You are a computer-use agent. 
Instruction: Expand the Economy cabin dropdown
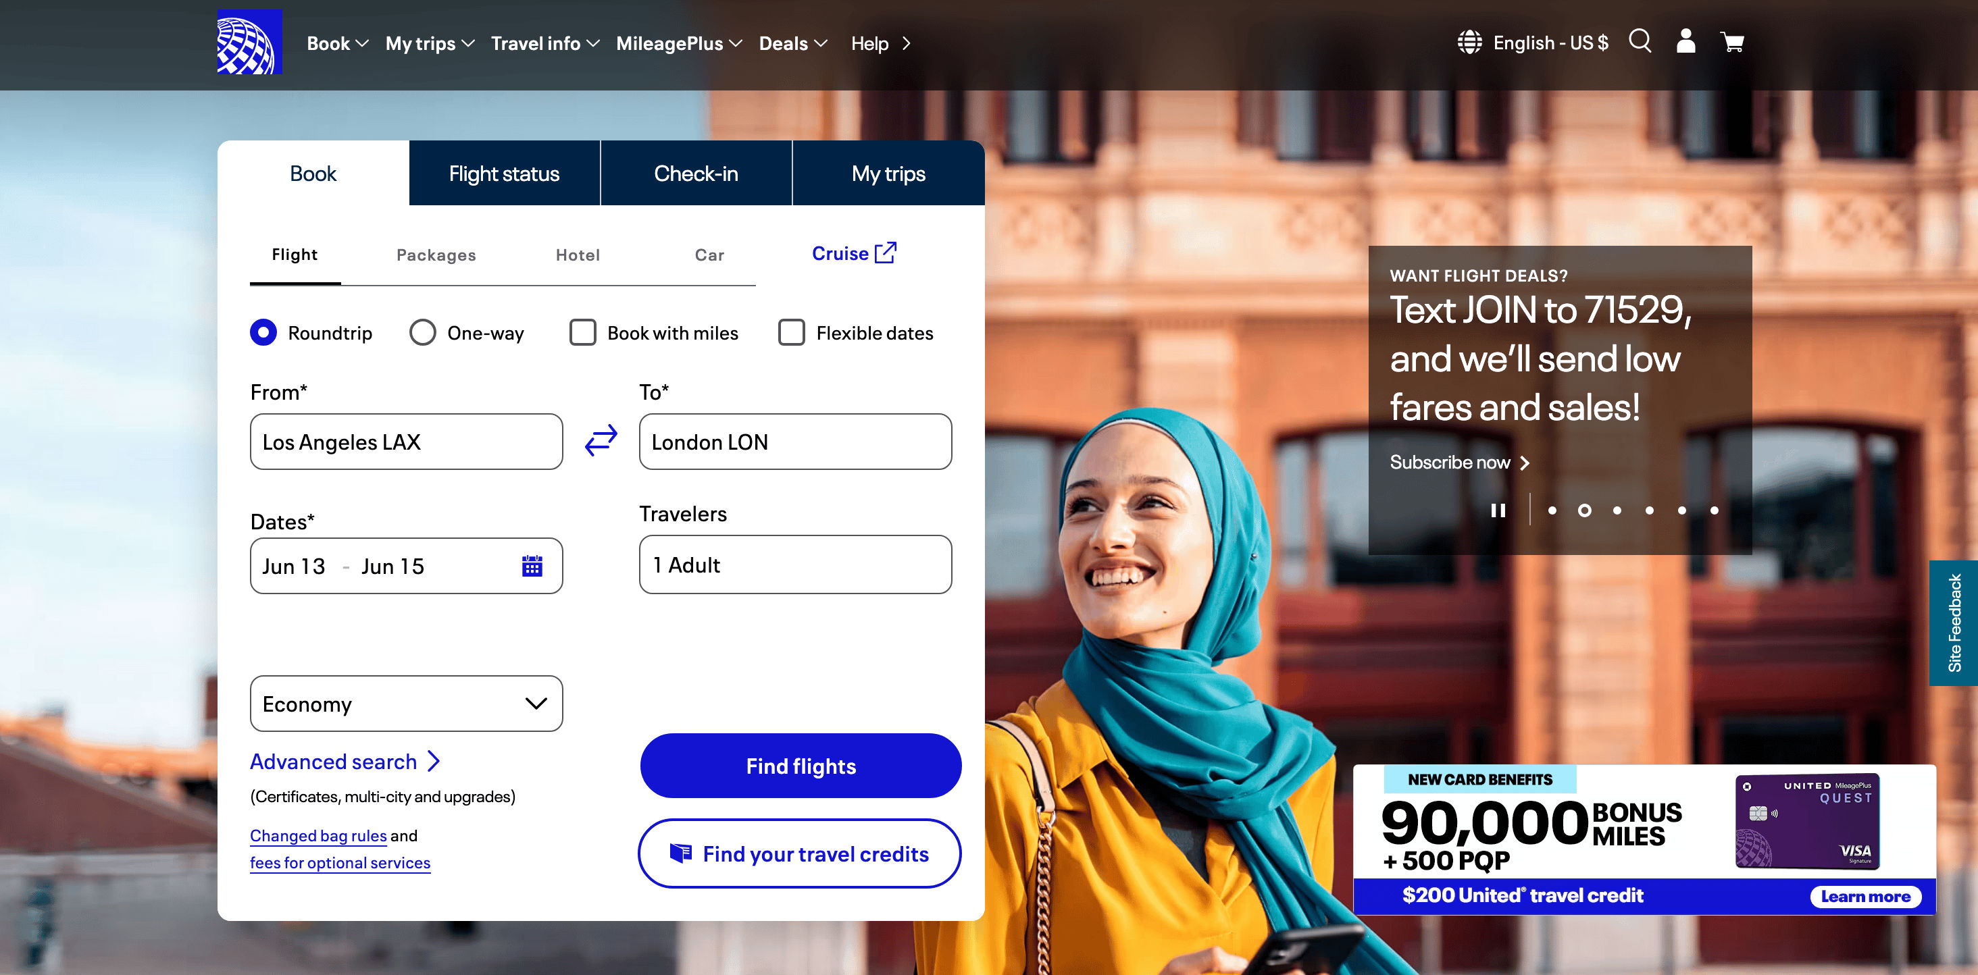click(406, 703)
